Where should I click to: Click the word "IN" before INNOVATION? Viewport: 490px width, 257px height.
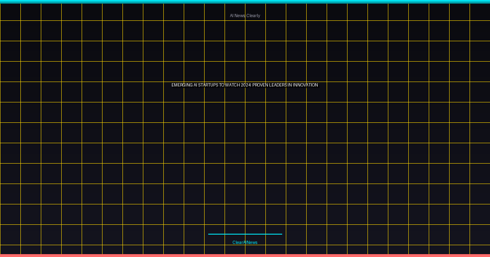tap(290, 85)
